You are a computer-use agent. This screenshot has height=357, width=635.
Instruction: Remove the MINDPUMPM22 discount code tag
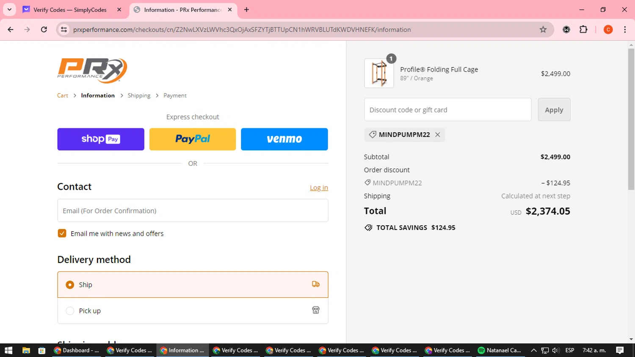pos(438,135)
